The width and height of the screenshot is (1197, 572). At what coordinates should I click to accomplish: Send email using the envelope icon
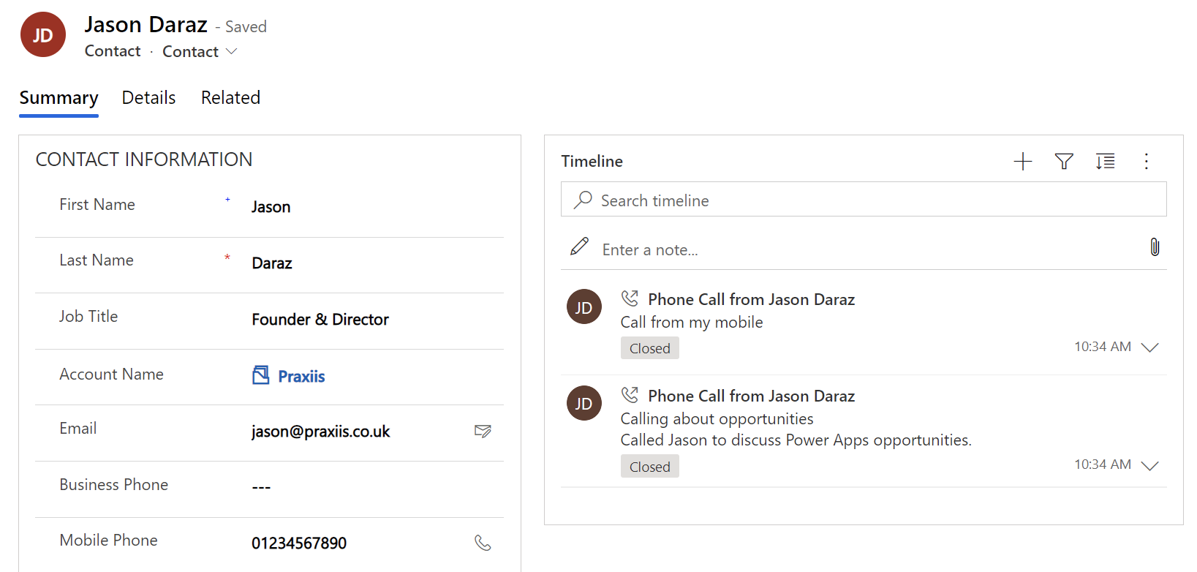pos(483,431)
